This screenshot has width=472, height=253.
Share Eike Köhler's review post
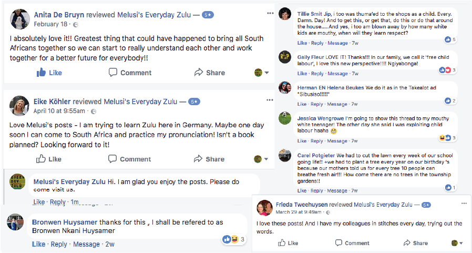pos(209,159)
